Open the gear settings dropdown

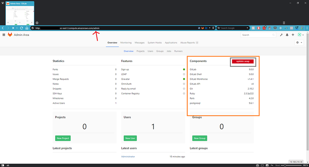299,42
